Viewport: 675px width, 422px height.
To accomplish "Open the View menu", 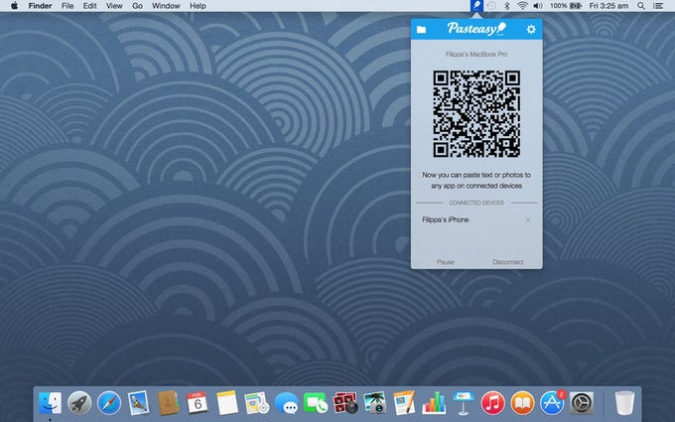I will [114, 6].
